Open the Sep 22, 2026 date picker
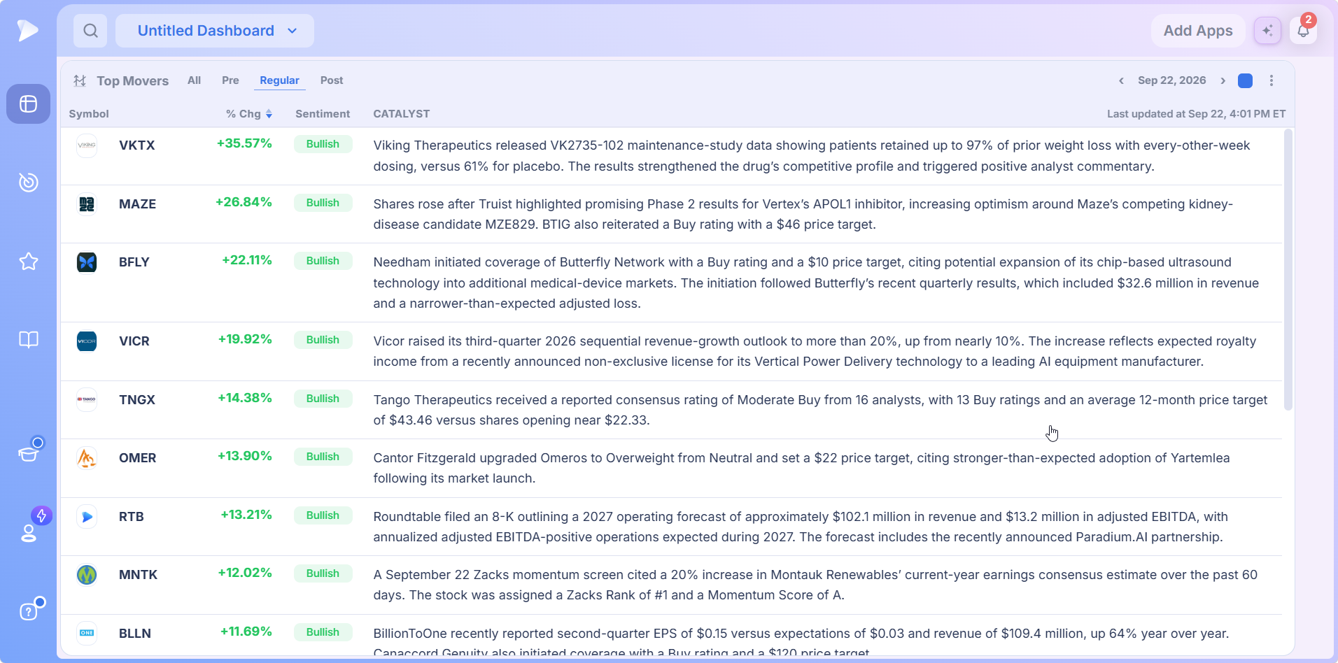This screenshot has height=663, width=1338. pos(1172,80)
